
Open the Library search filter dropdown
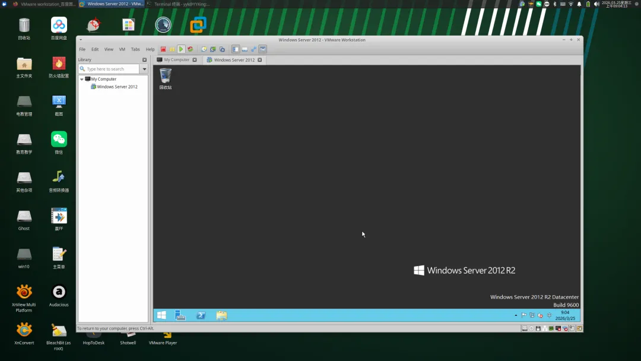point(144,69)
